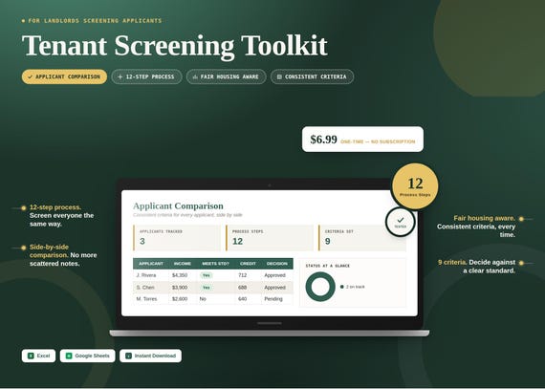Click the Process Steps 12 card
Image resolution: width=545 pixels, height=389 pixels.
point(270,238)
